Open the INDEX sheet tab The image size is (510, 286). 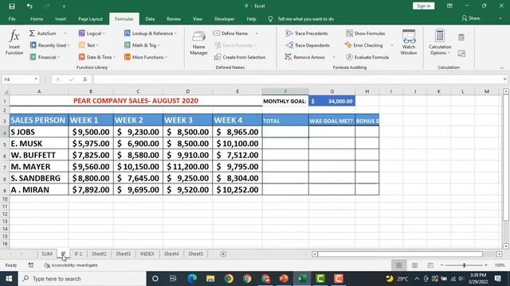pyautogui.click(x=147, y=254)
